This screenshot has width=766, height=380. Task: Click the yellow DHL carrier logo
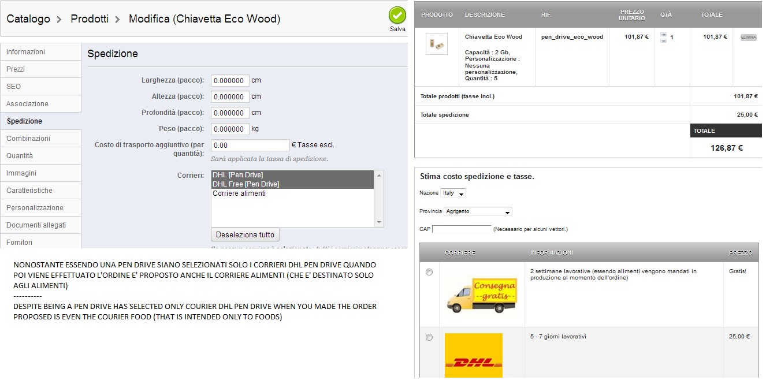pyautogui.click(x=474, y=356)
